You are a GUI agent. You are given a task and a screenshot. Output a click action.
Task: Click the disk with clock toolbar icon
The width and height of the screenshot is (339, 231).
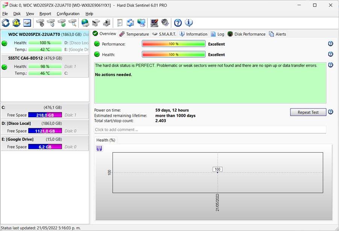[51, 23]
